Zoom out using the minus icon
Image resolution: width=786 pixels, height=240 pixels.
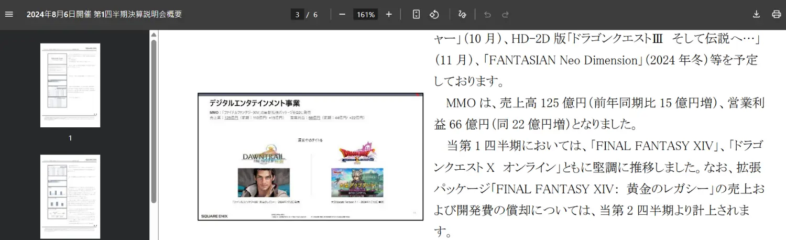[342, 14]
